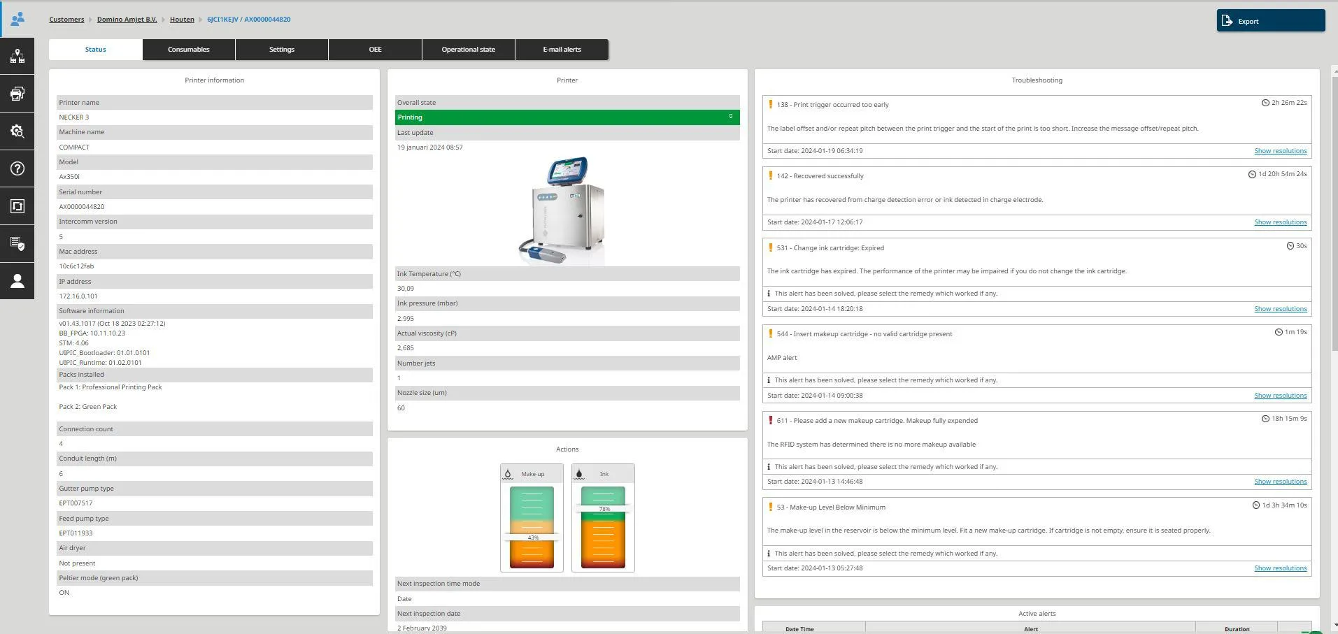Click the gear with magnifier sidebar icon
This screenshot has width=1338, height=634.
point(17,131)
